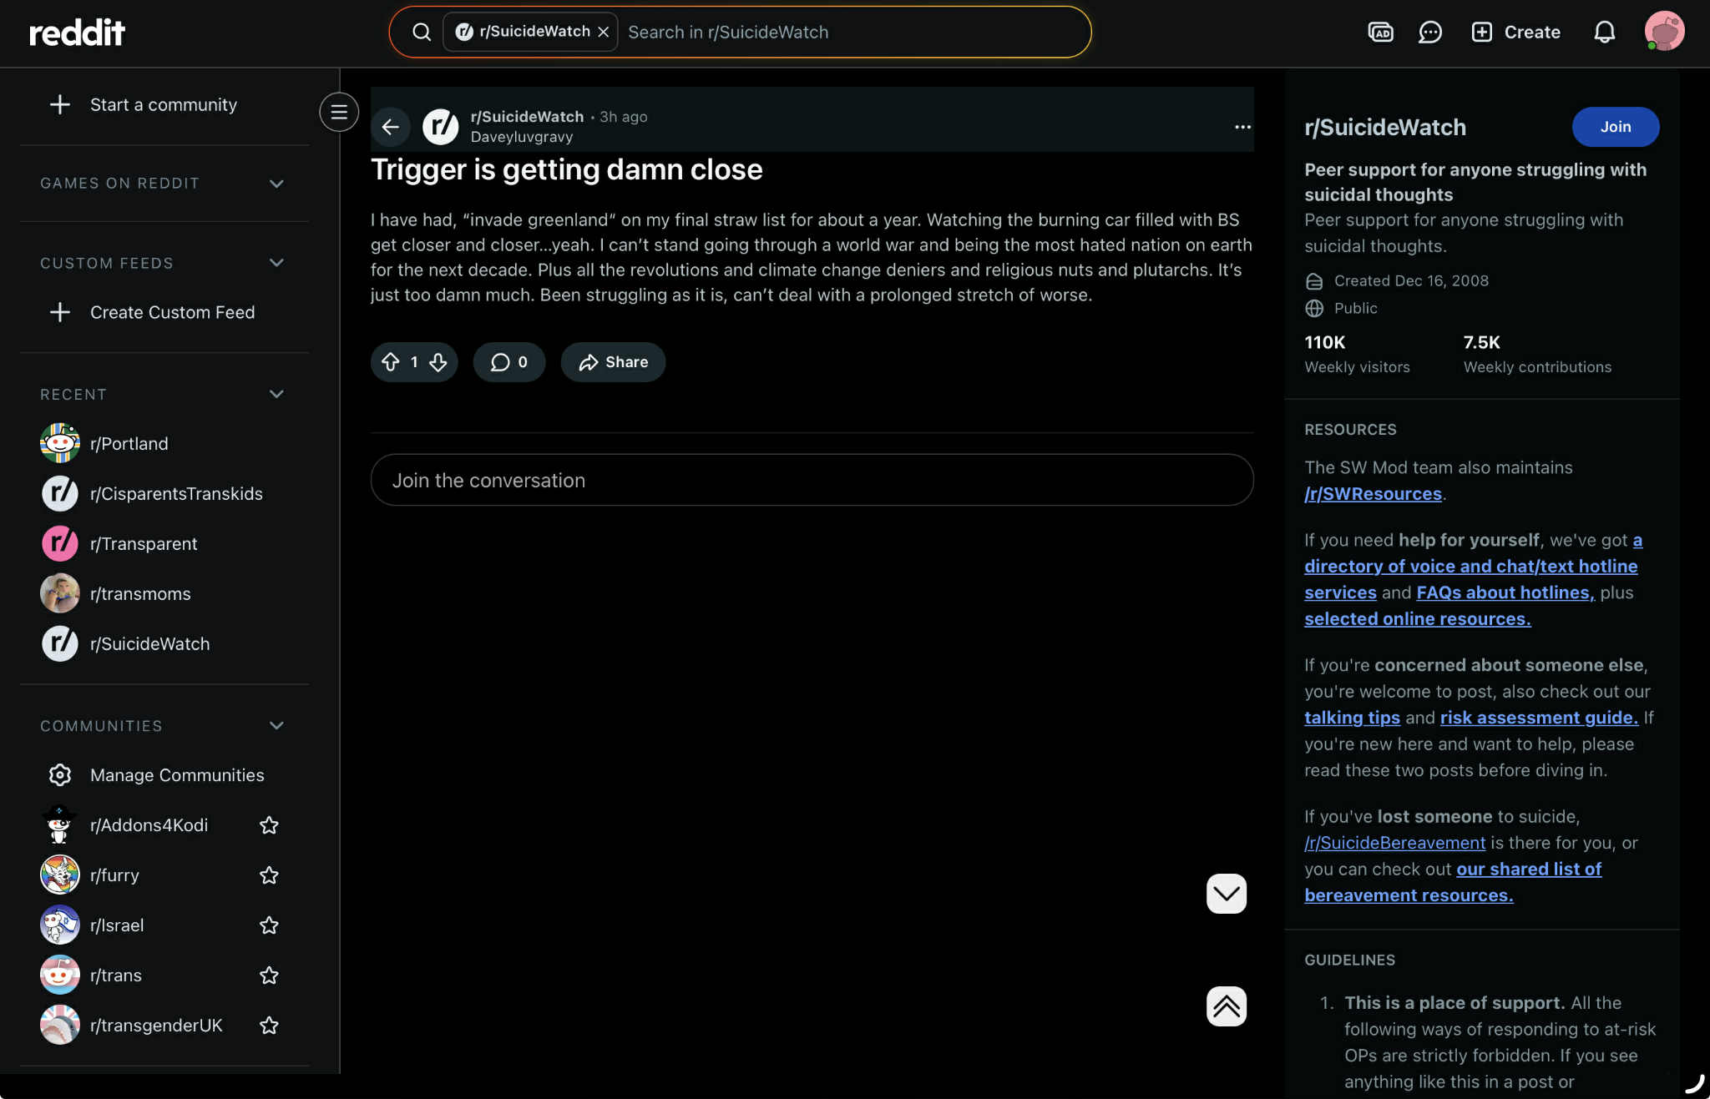This screenshot has height=1099, width=1710.
Task: Open notifications bell
Action: click(1604, 32)
